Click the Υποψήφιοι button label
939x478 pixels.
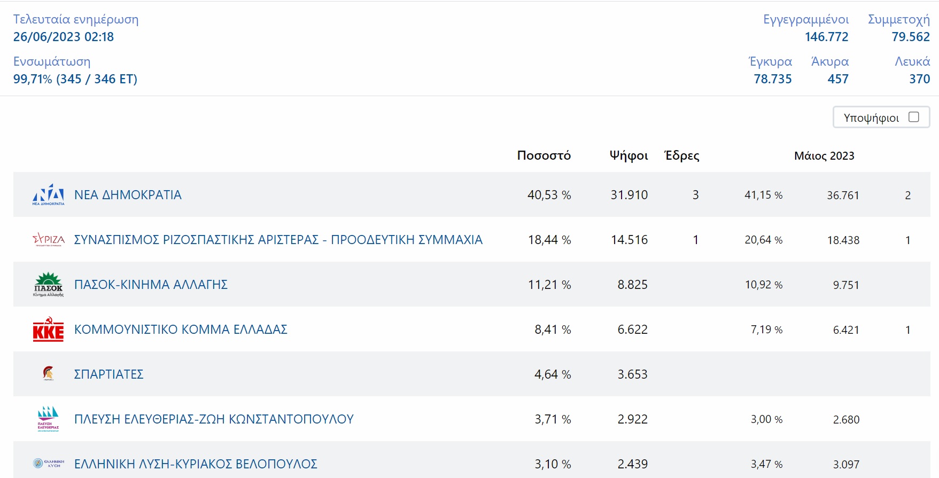[871, 118]
